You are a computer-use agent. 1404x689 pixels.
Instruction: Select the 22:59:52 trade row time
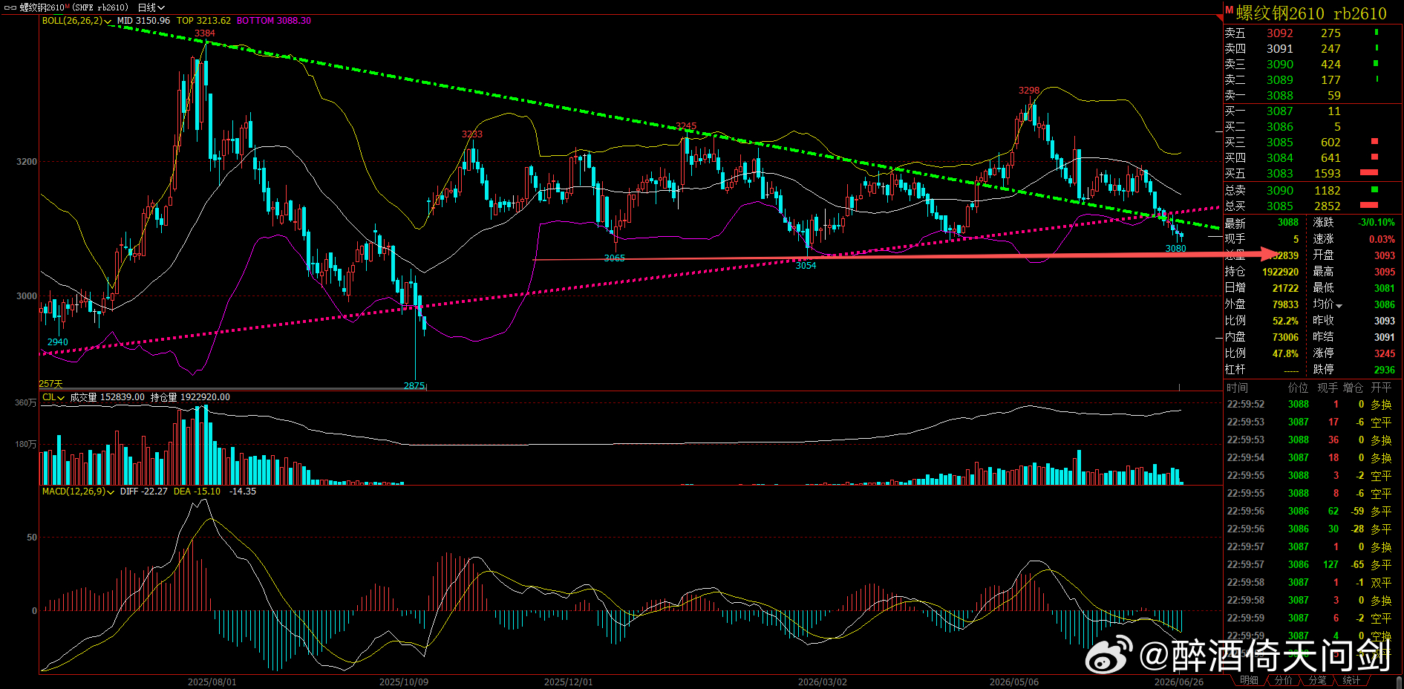(x=1245, y=405)
